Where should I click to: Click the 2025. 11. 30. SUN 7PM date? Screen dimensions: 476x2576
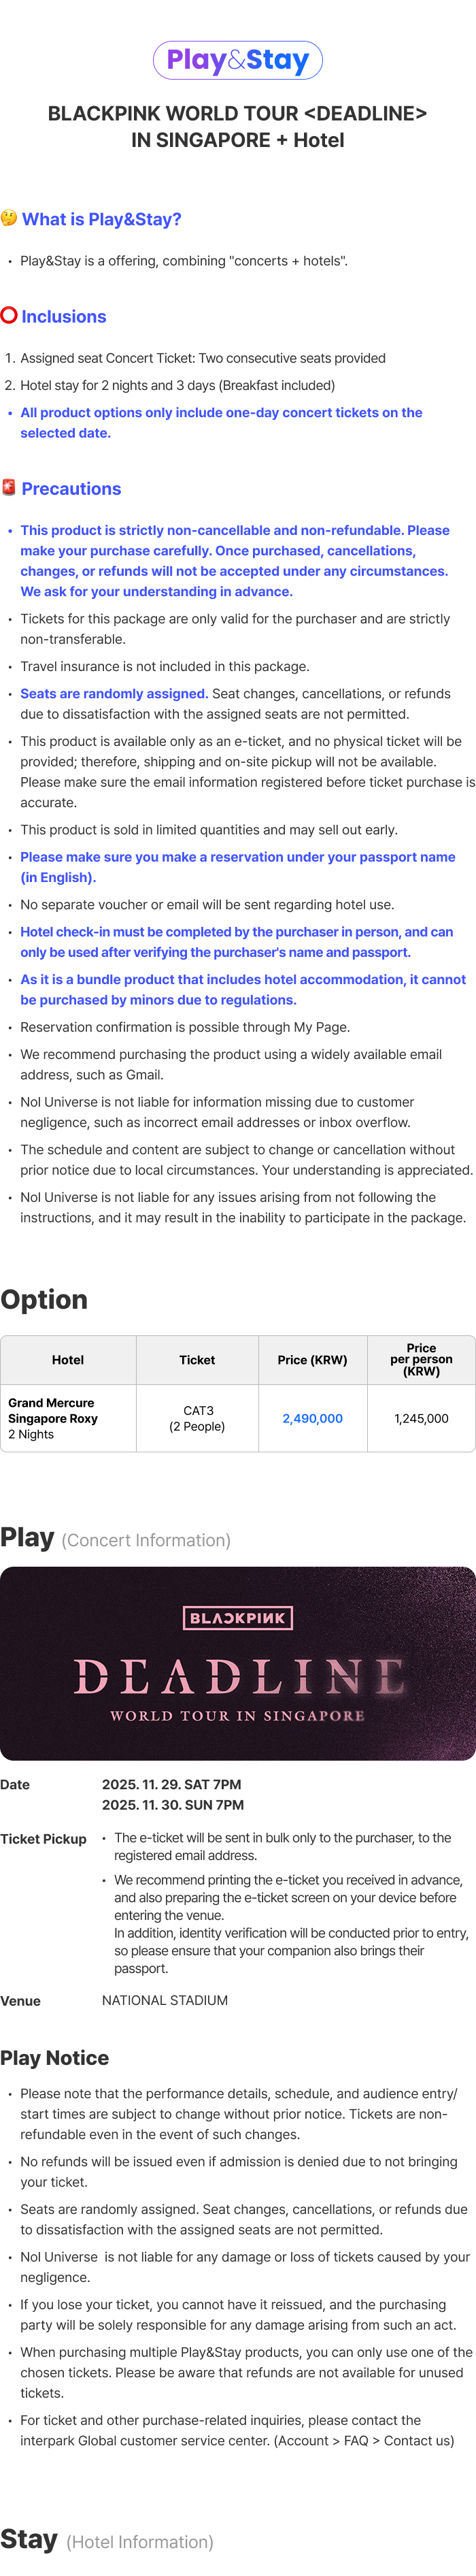[x=172, y=1805]
